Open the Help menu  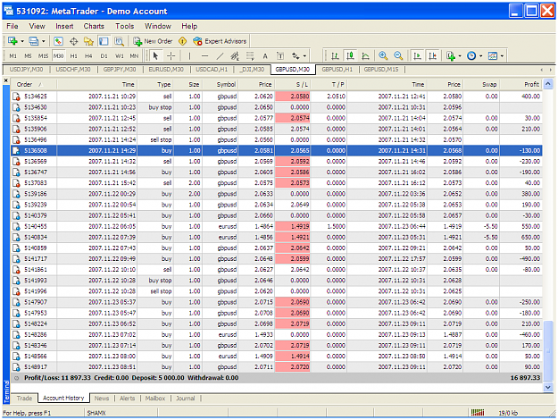[x=189, y=26]
